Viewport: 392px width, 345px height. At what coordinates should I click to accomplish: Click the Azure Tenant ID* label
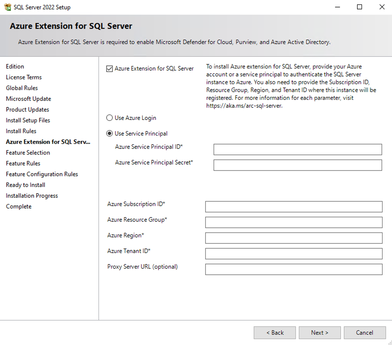pyautogui.click(x=129, y=251)
